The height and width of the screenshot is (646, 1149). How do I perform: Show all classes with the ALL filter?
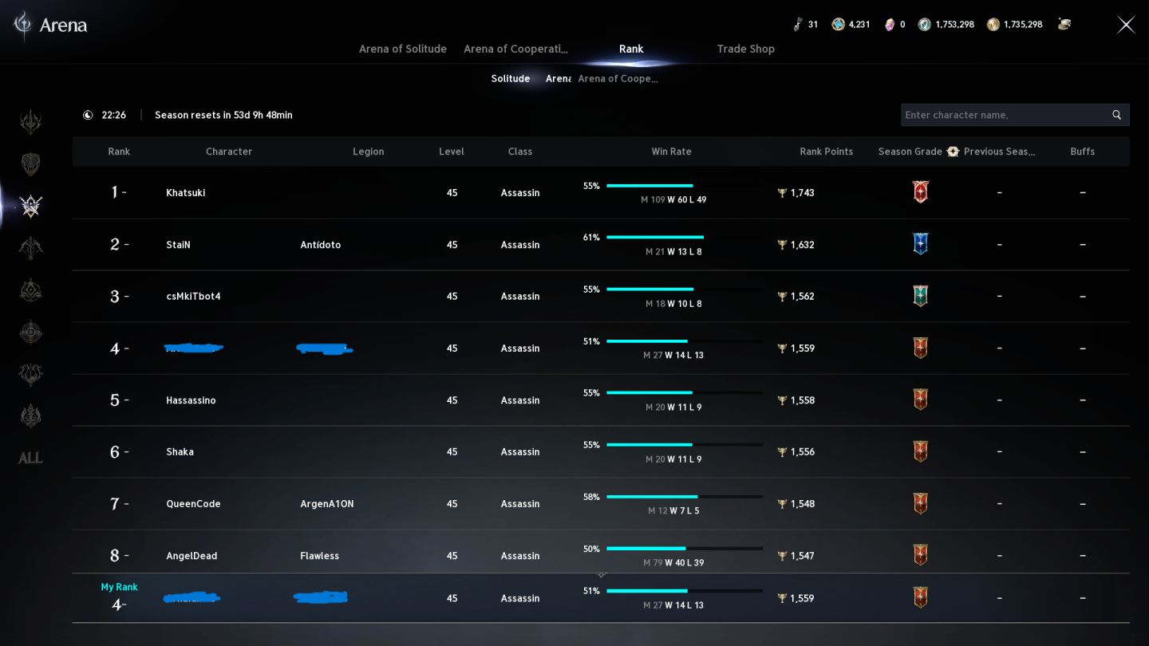point(30,458)
